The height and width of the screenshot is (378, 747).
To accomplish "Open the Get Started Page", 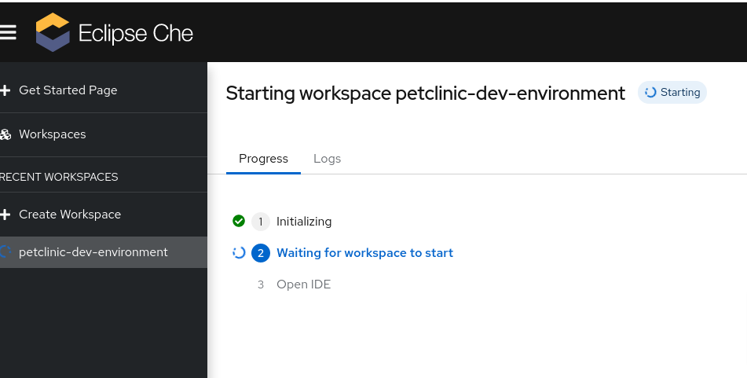I will point(68,90).
